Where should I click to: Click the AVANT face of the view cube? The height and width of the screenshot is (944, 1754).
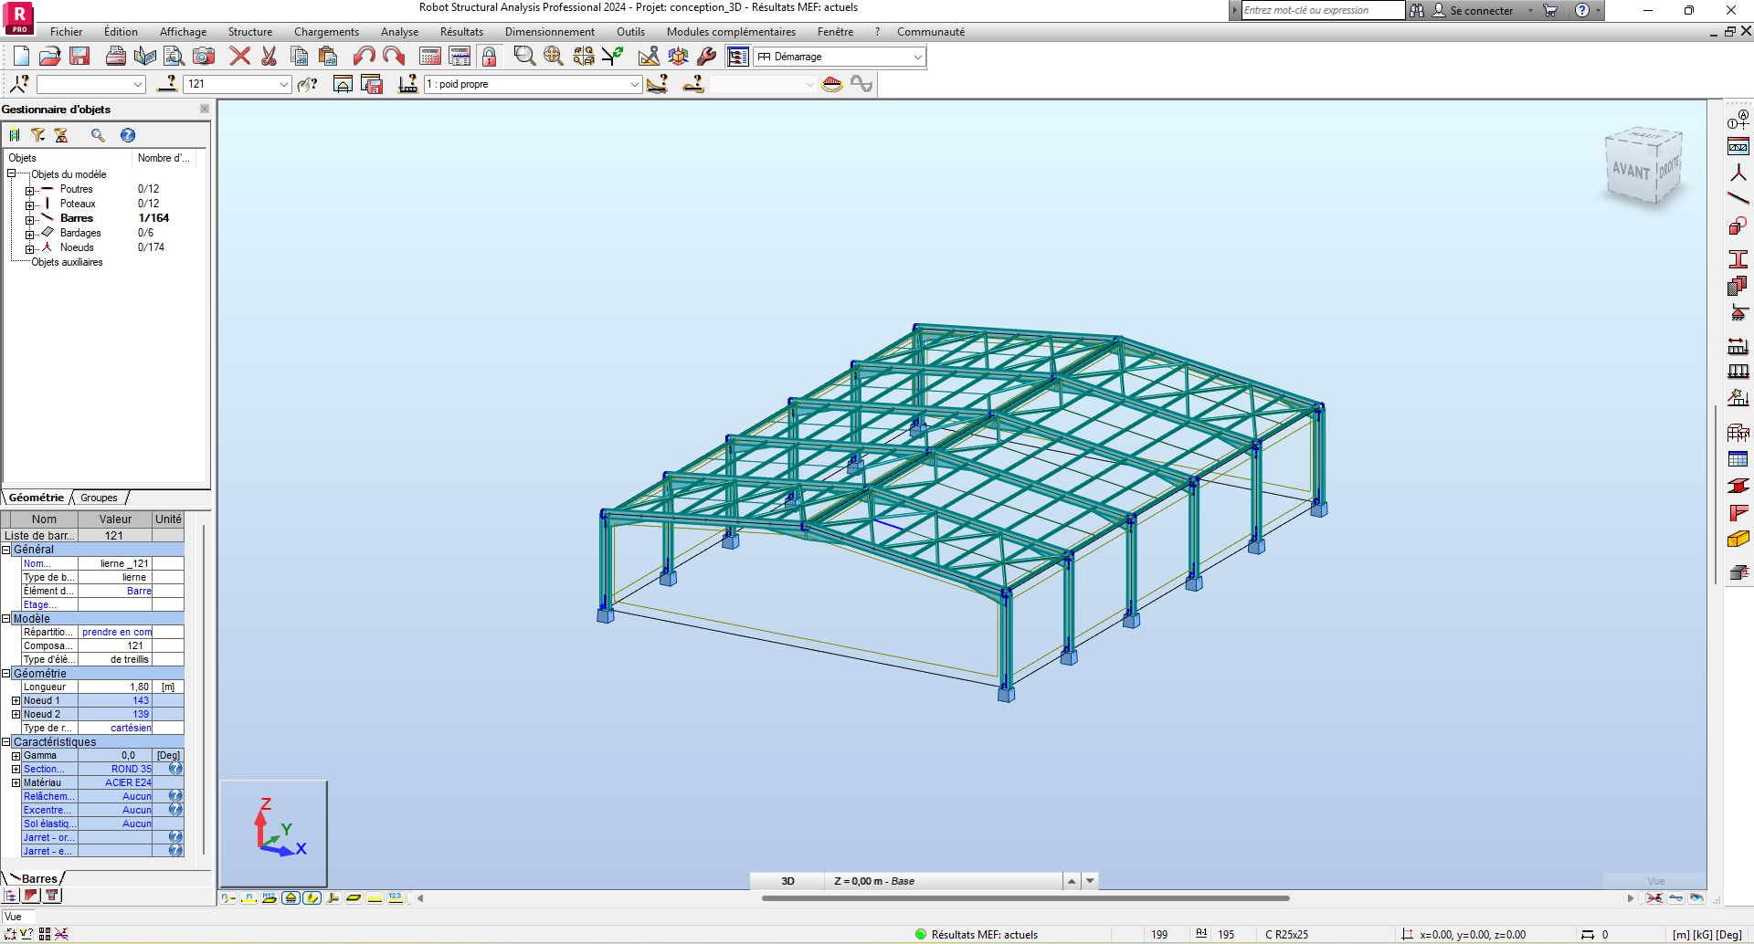[1631, 171]
